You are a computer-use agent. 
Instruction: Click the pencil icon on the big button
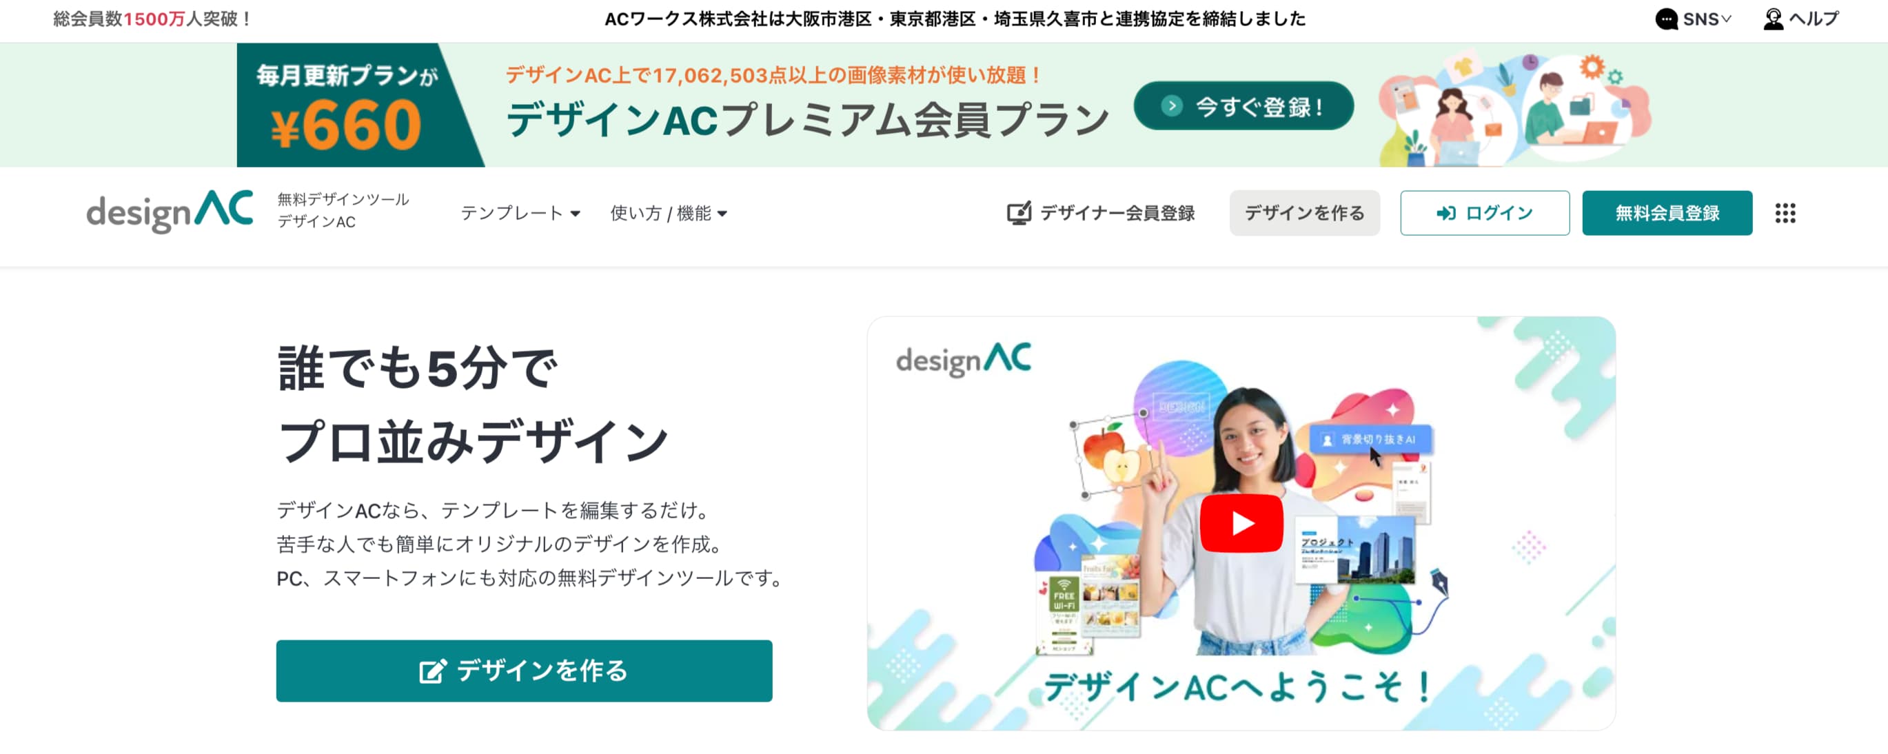tap(432, 671)
